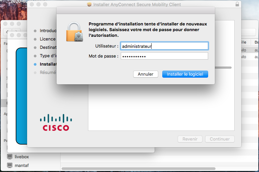Image resolution: width=259 pixels, height=172 pixels.
Task: Click the installer package icon in title bar
Action: coord(89,4)
